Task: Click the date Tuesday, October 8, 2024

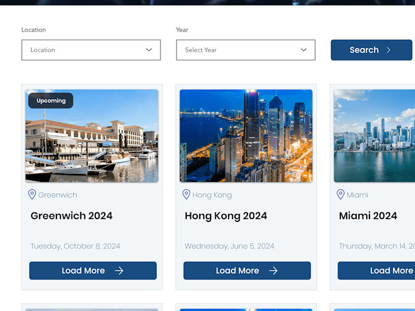Action: point(75,246)
